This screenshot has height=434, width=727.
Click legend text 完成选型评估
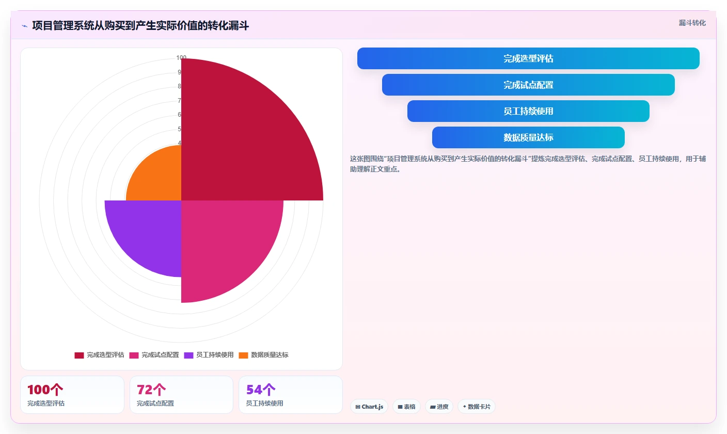[105, 355]
